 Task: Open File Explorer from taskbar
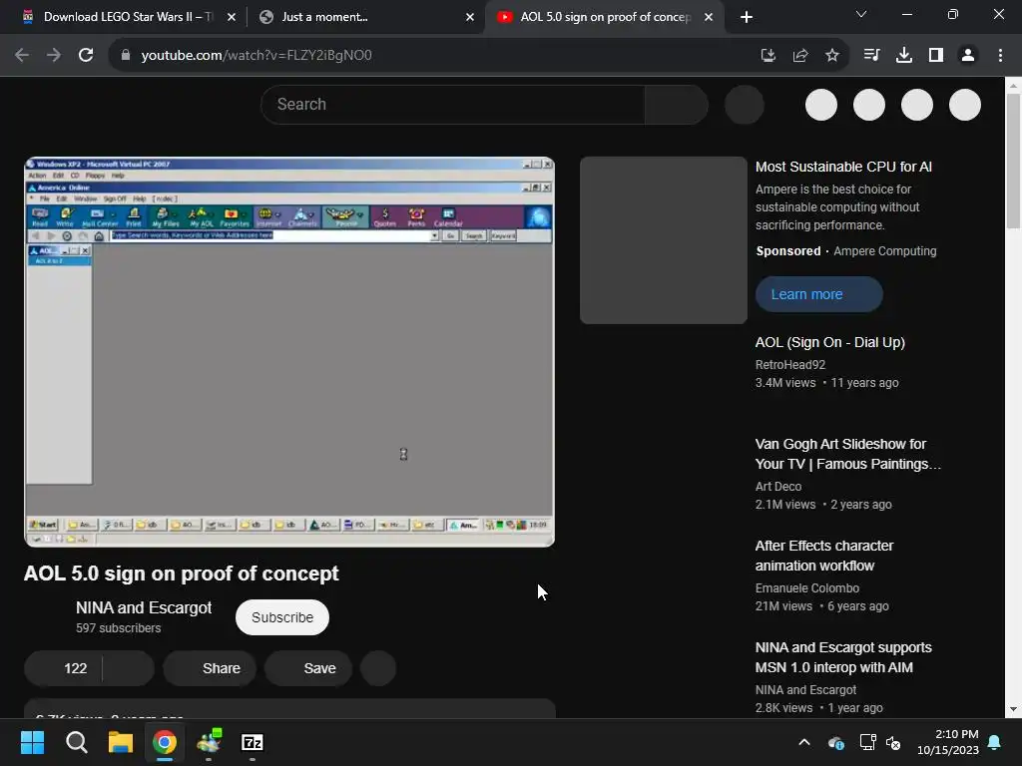121,742
